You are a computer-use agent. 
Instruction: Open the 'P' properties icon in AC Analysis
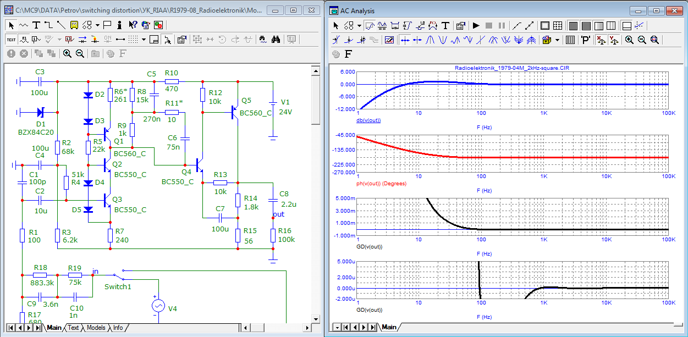585,40
